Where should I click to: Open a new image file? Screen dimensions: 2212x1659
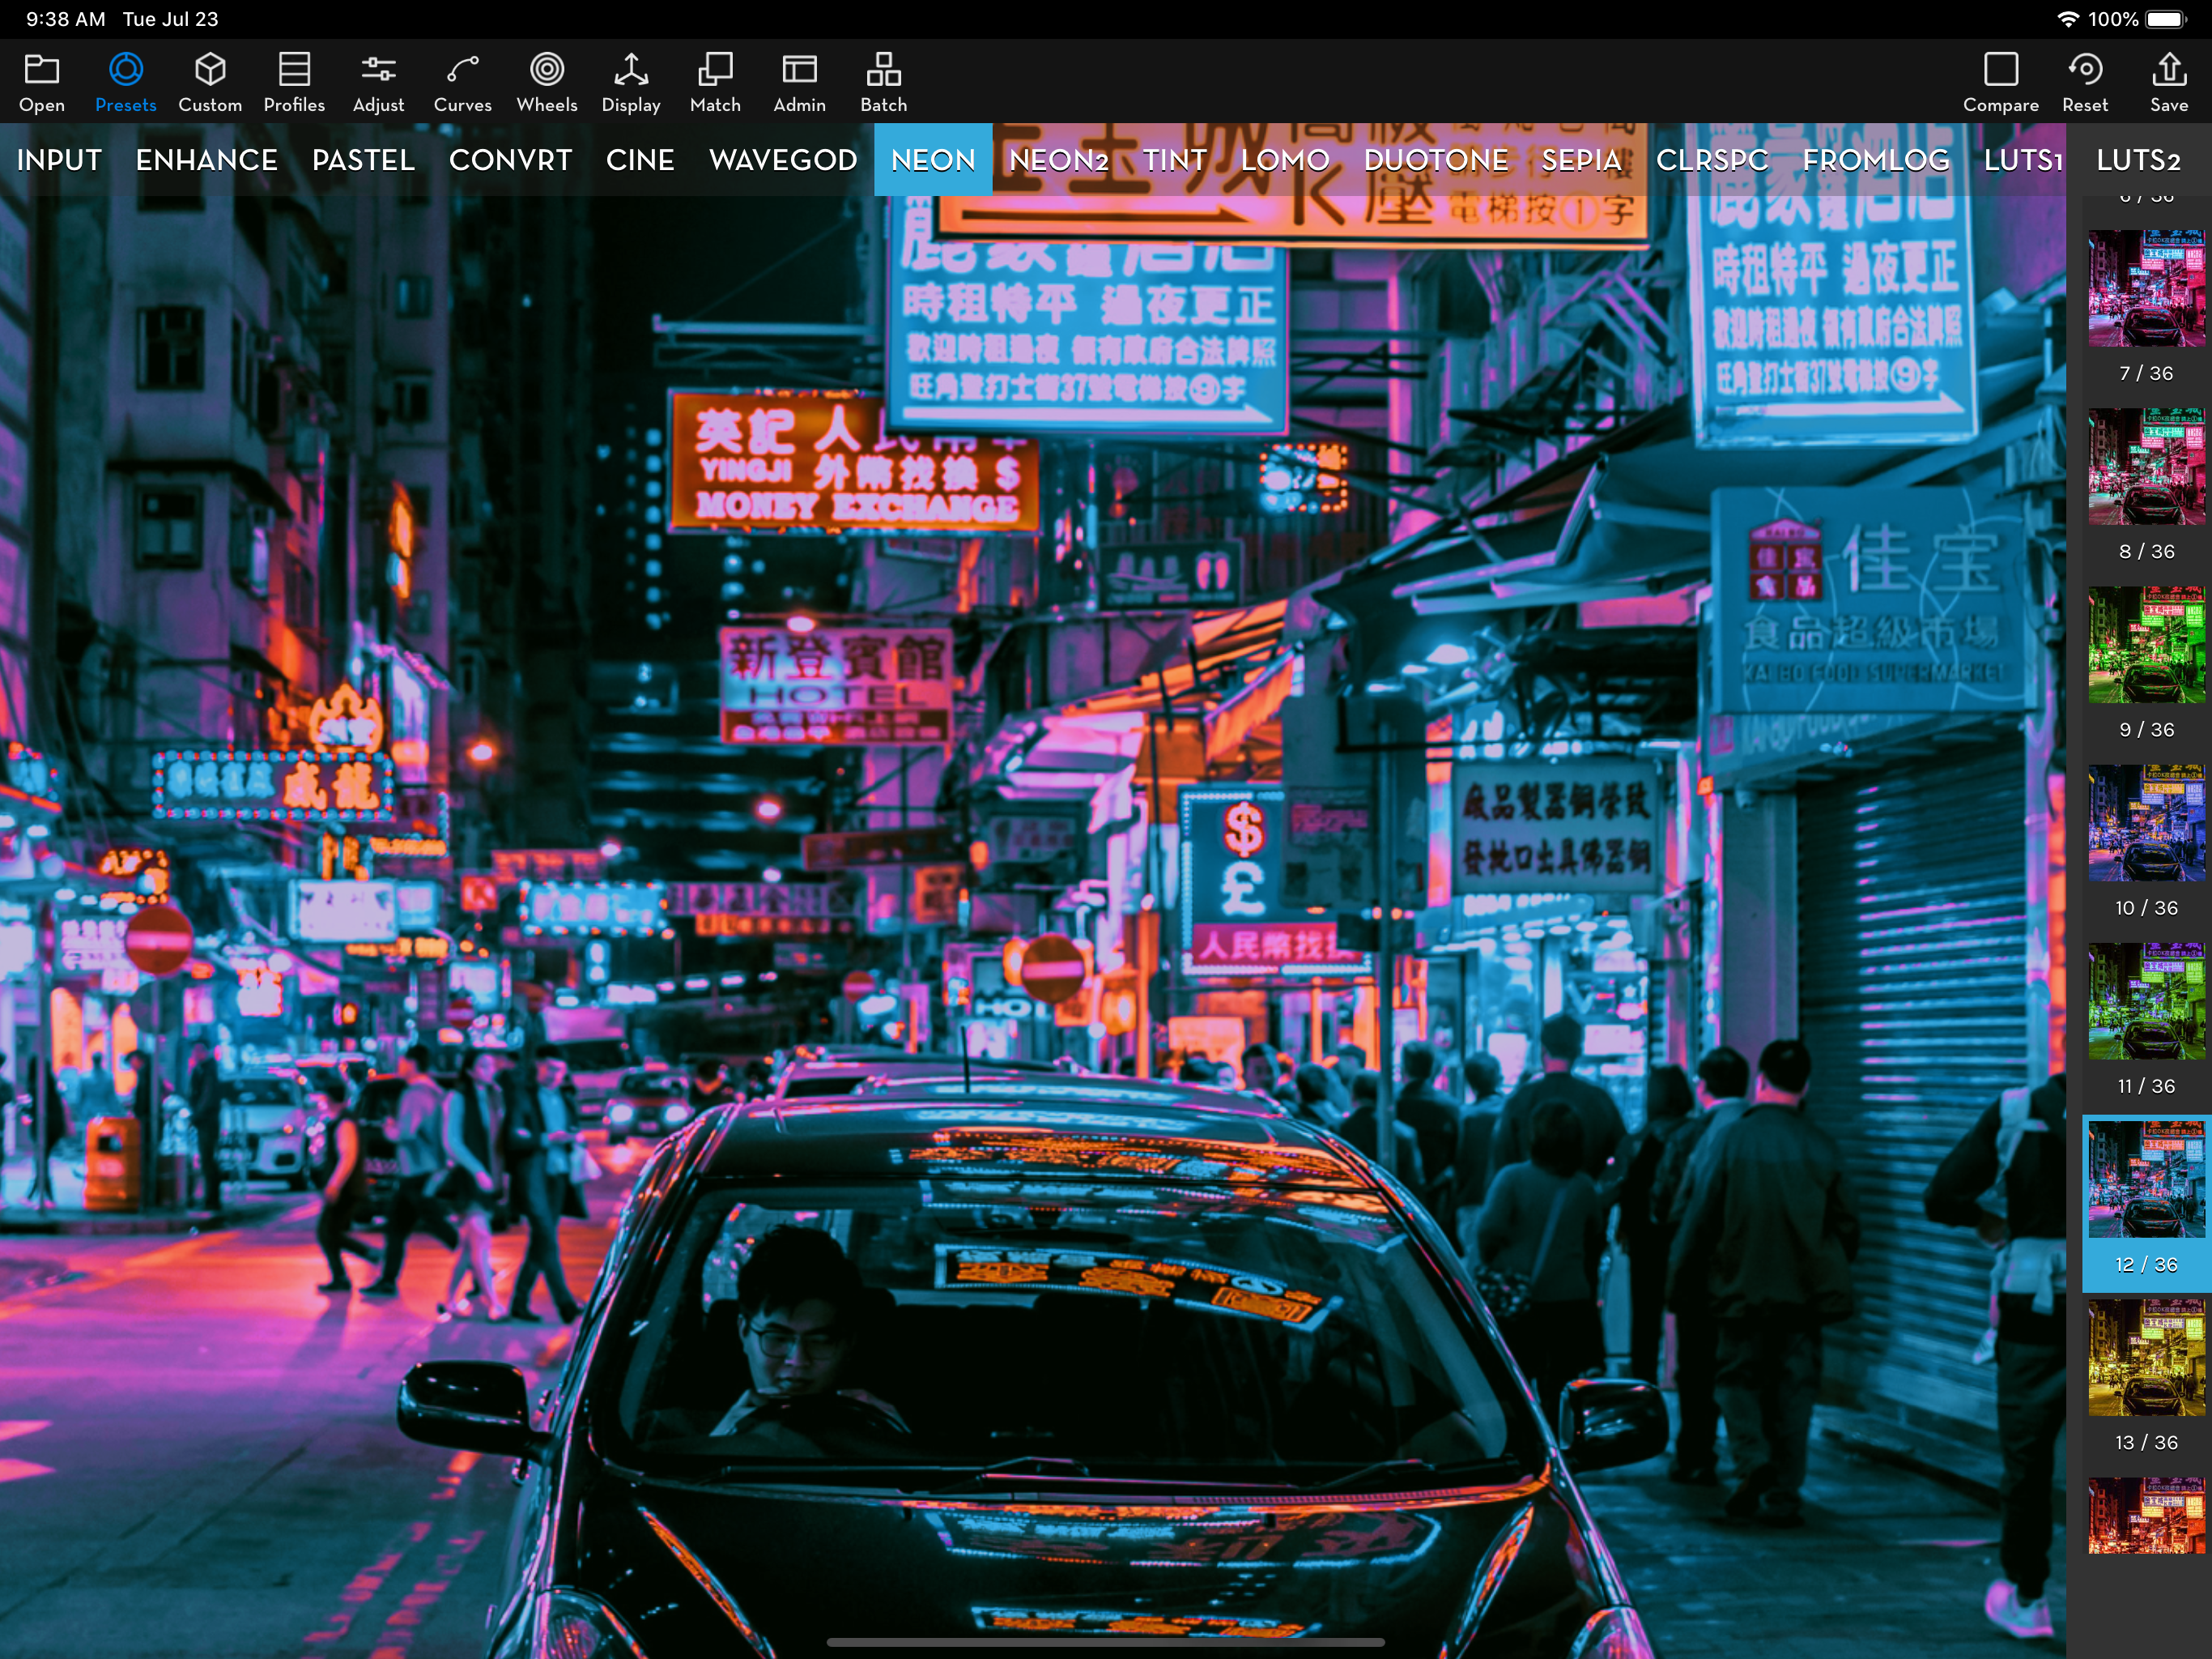42,80
